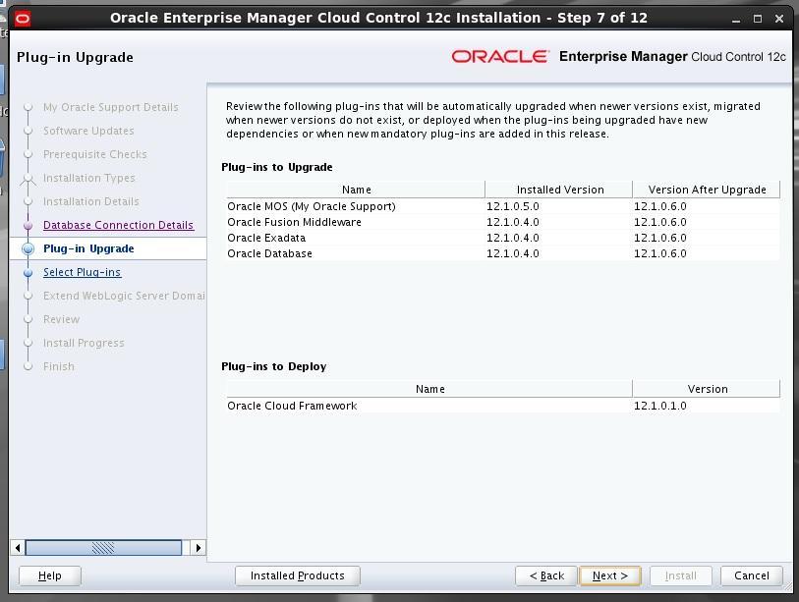Click the Installed Version column header

pyautogui.click(x=559, y=190)
